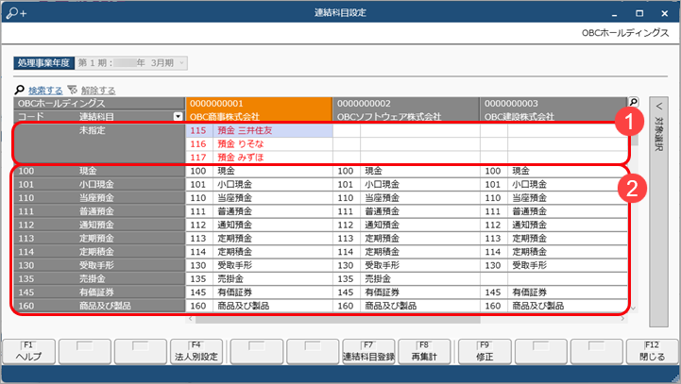Screen dimensions: 681x384
Task: Select 有価証券 cell under OBC建設株式会社
Action: coord(568,292)
